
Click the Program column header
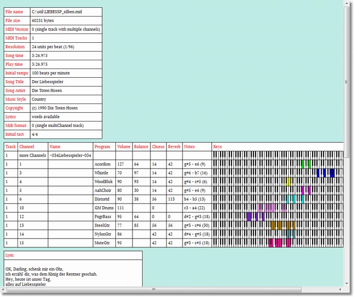[102, 147]
